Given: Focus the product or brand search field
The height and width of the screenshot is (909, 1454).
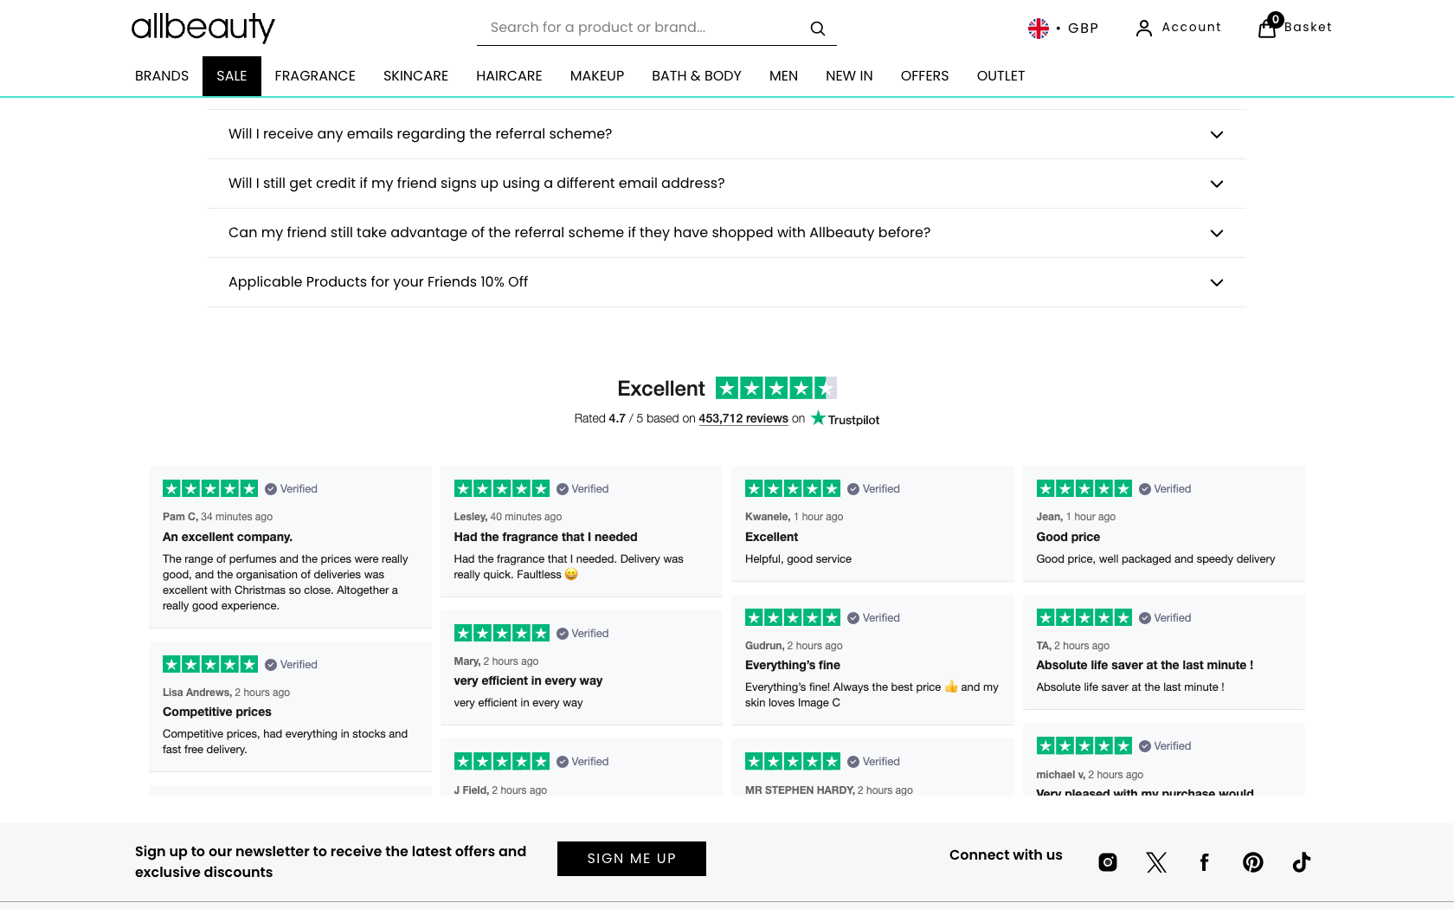Looking at the screenshot, I should pyautogui.click(x=640, y=28).
